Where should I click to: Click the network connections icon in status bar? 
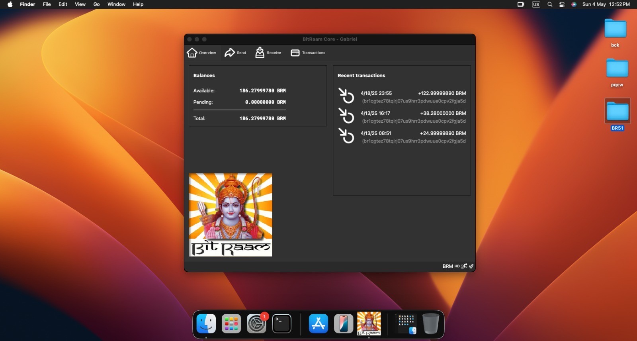click(x=464, y=266)
